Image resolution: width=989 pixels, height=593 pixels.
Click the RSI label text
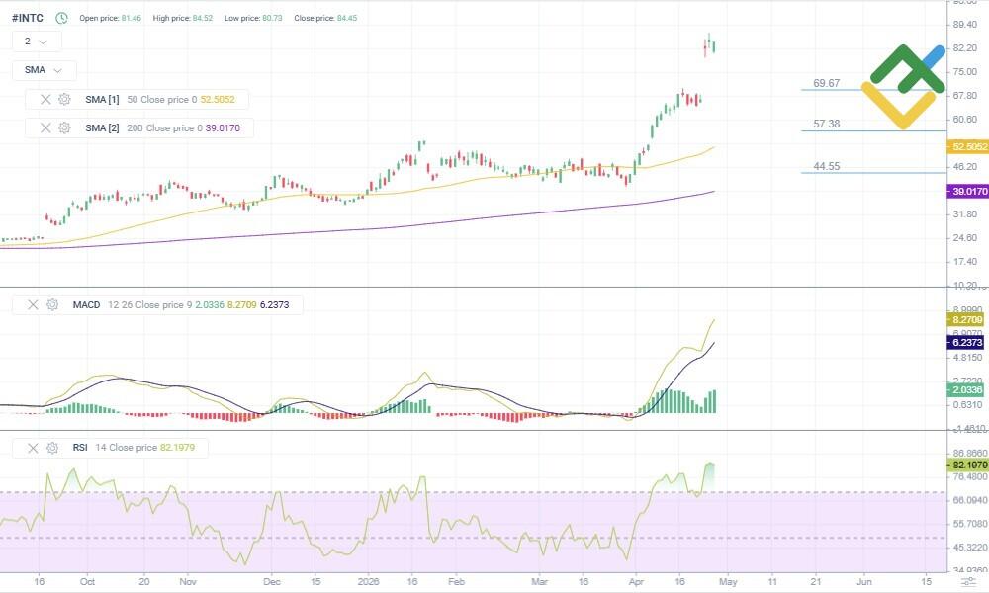click(80, 448)
